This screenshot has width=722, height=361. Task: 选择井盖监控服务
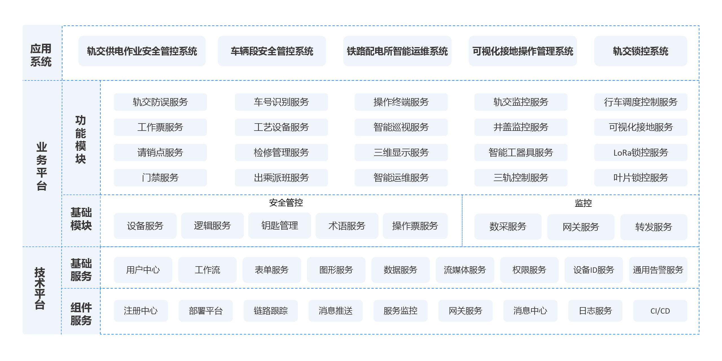tap(521, 127)
